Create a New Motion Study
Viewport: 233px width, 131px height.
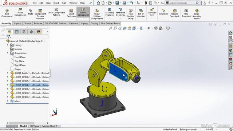pyautogui.click(x=131, y=14)
